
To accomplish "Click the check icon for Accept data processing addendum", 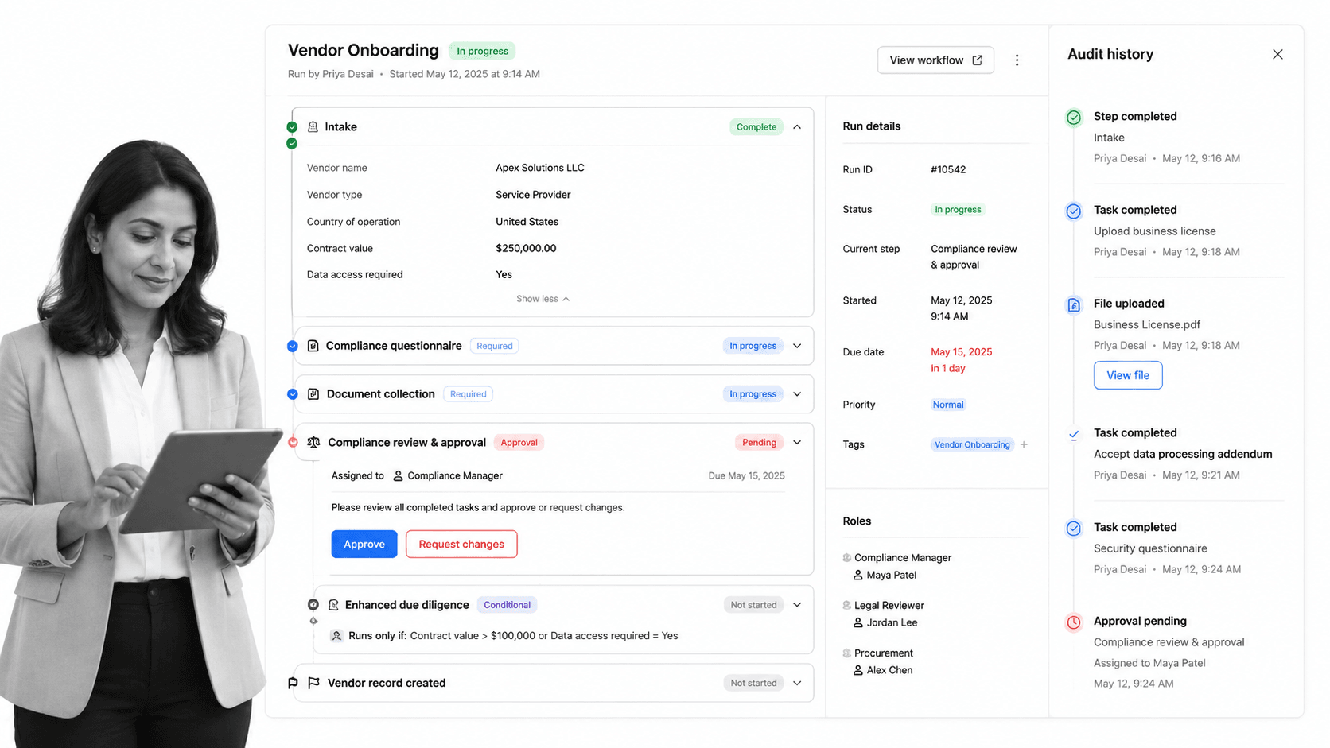I will point(1074,435).
